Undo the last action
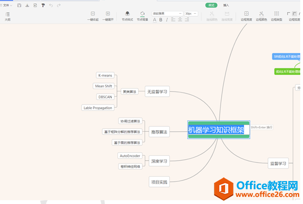Screen dimensions: 303x204 coord(51,5)
